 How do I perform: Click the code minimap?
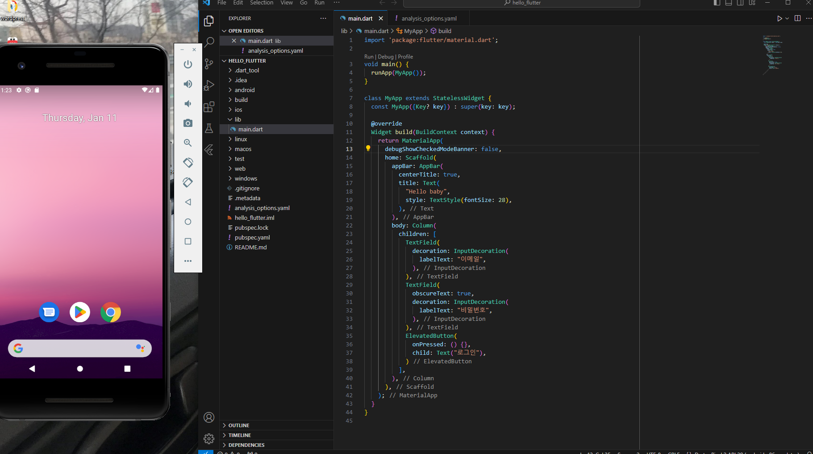[x=772, y=55]
